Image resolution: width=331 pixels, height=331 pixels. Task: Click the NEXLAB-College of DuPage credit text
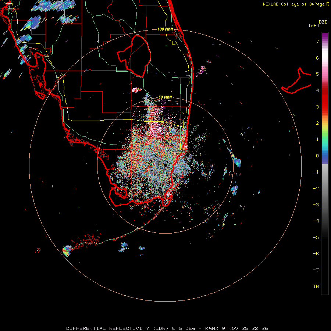click(293, 4)
